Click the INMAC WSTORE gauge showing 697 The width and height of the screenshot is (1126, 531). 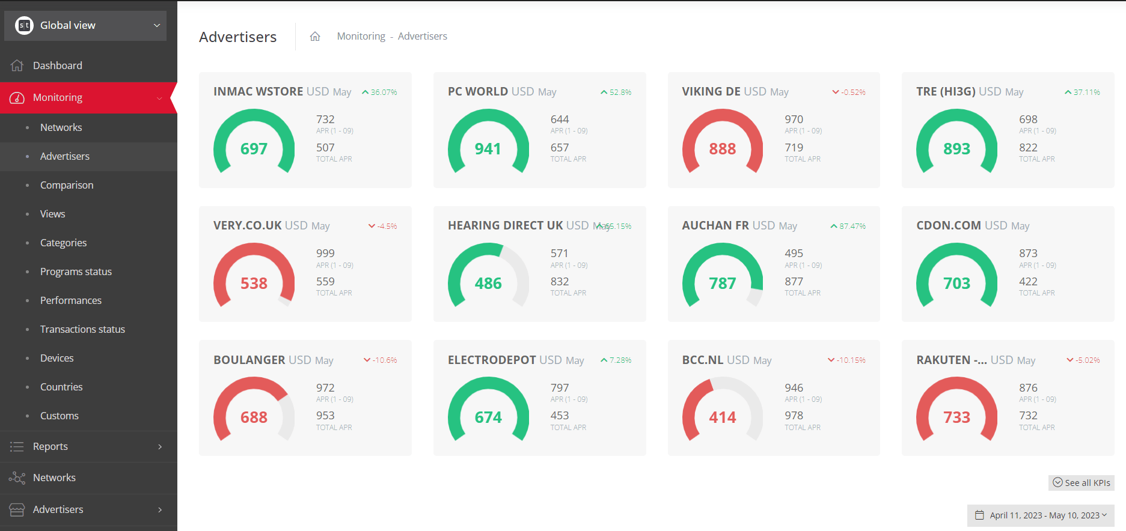click(x=254, y=142)
